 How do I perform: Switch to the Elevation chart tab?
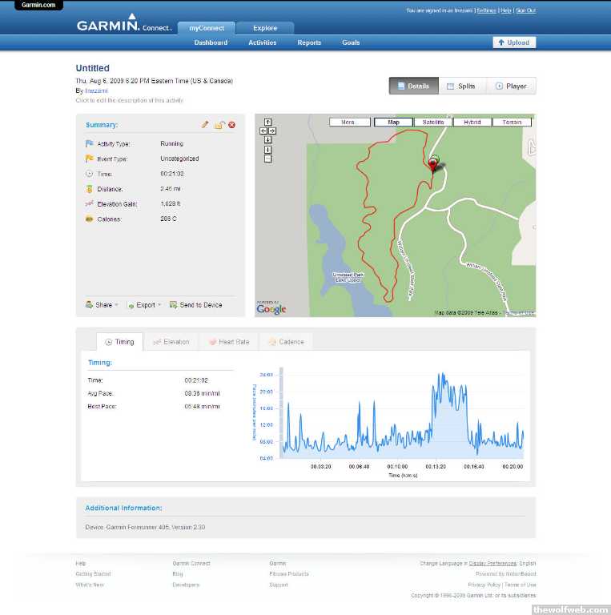171,342
